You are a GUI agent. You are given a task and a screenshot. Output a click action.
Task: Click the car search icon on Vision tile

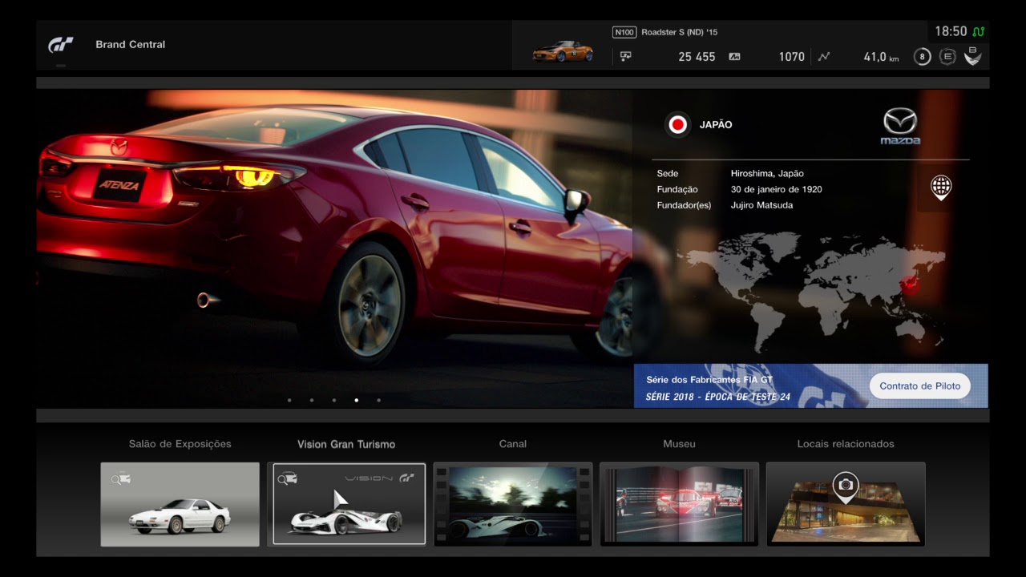(x=287, y=478)
